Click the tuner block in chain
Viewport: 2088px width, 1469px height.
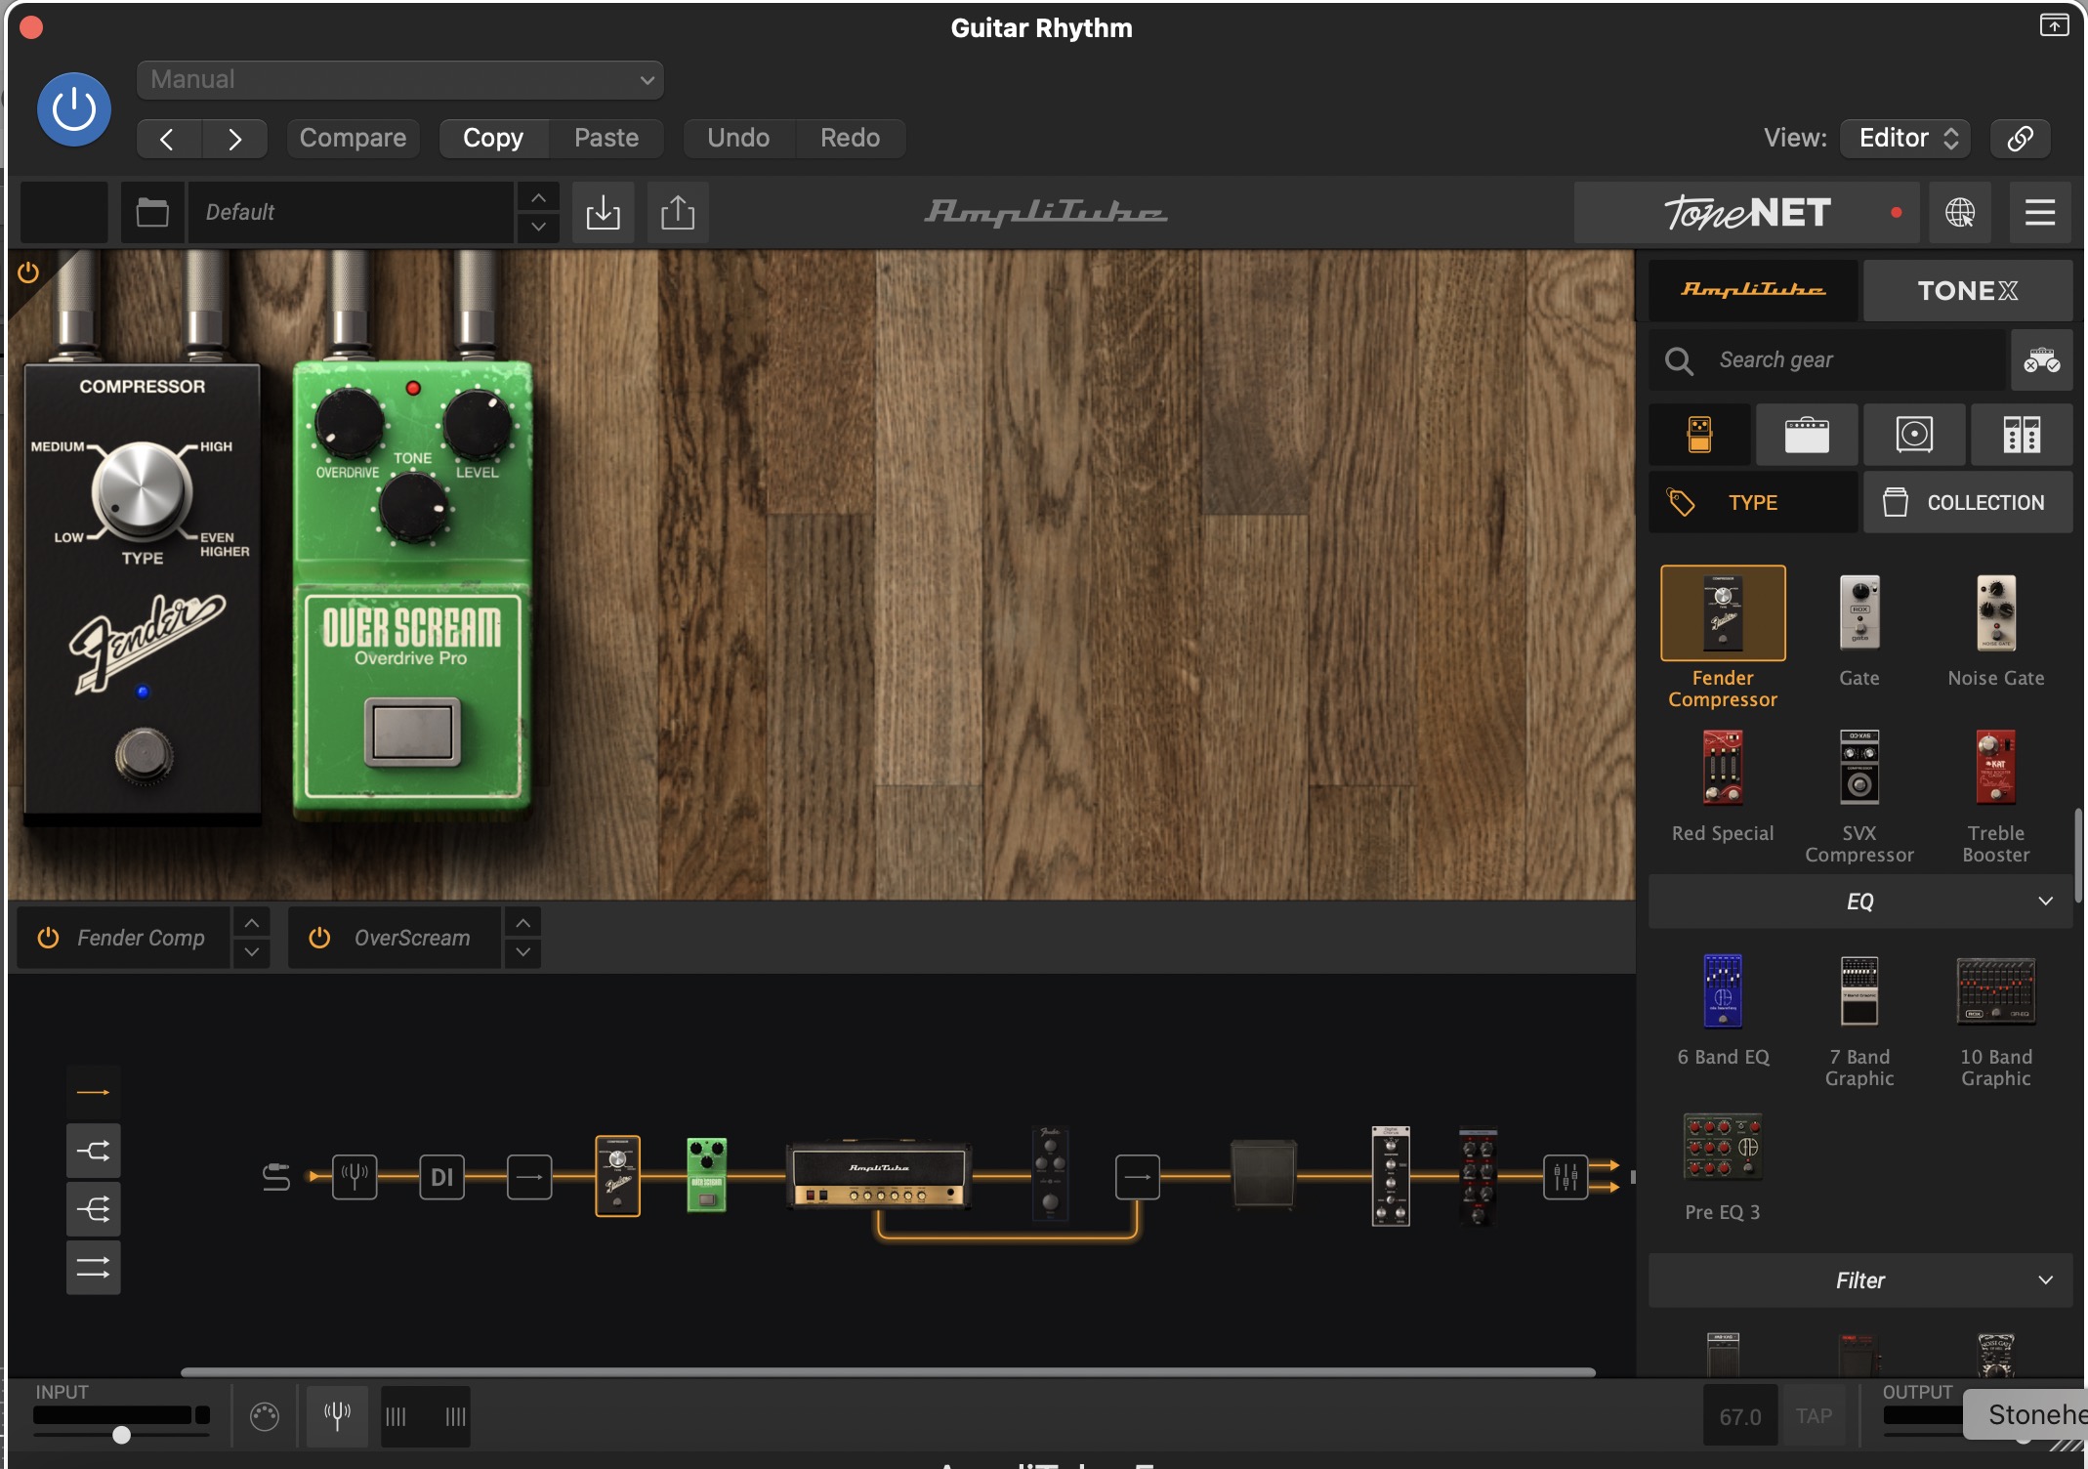click(x=355, y=1176)
